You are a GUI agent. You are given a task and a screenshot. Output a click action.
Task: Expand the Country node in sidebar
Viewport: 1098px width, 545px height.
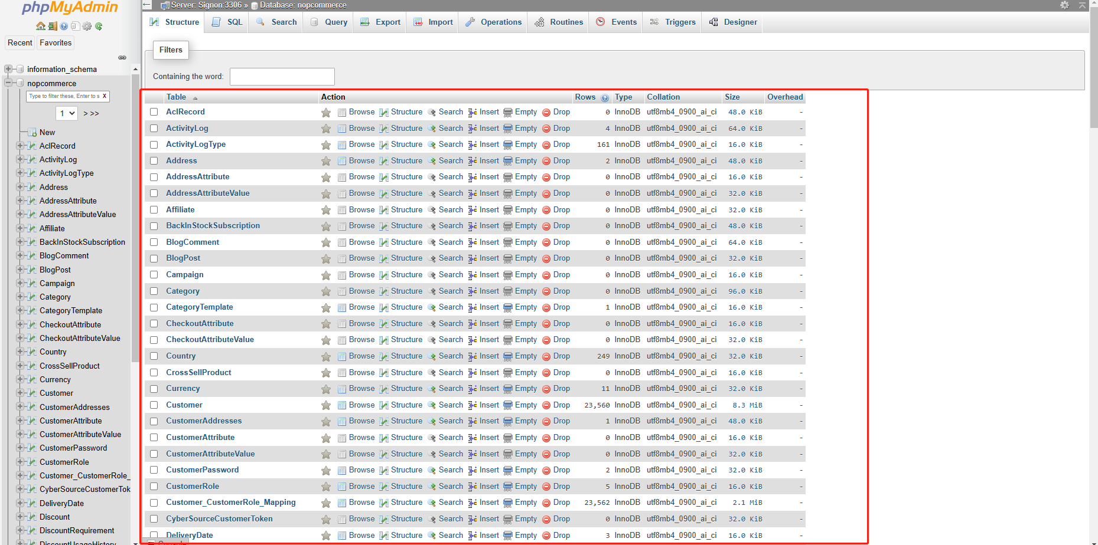[x=20, y=352]
